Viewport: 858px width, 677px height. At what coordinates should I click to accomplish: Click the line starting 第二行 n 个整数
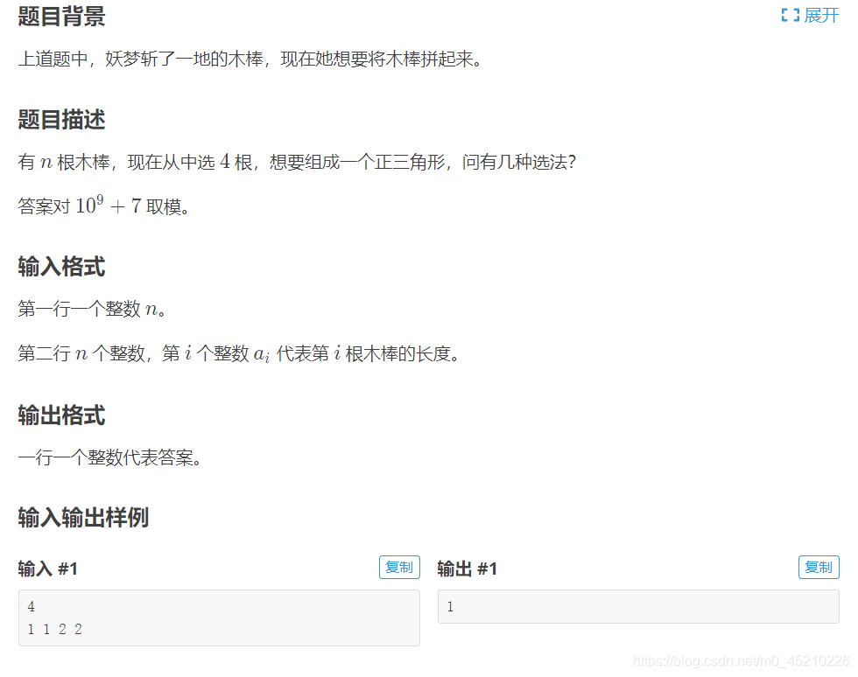pyautogui.click(x=238, y=354)
